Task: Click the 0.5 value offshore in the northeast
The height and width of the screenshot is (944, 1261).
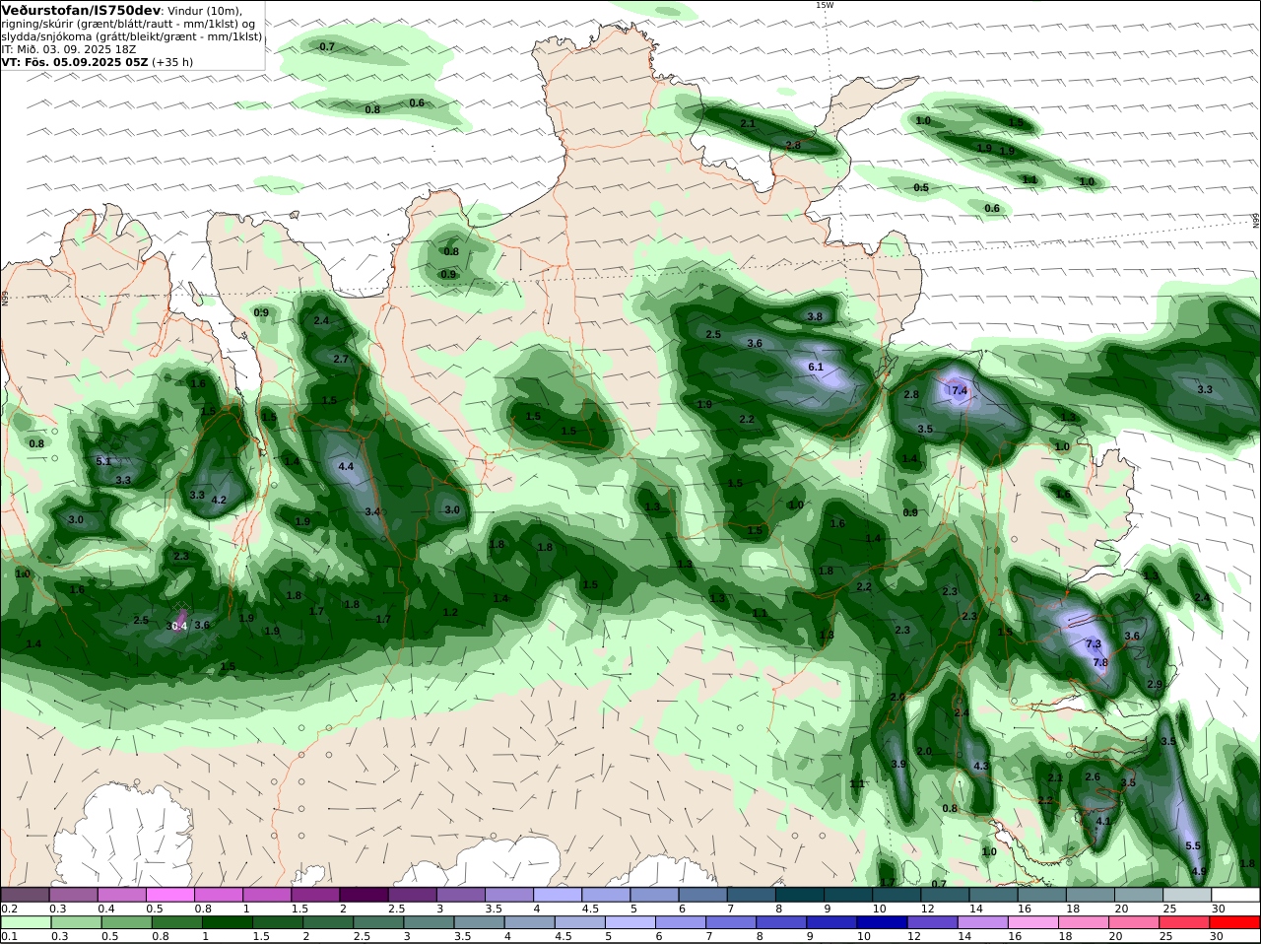Action: coord(921,187)
